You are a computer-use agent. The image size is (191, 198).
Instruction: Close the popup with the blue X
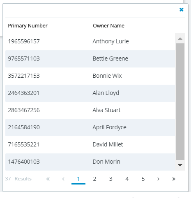pos(182,9)
